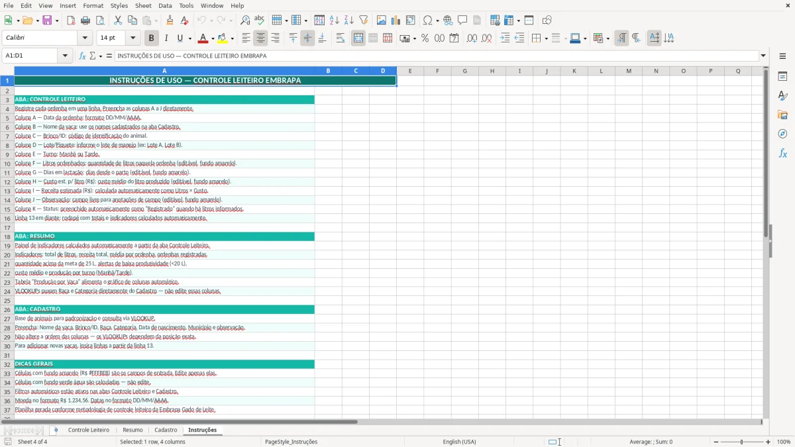795x447 pixels.
Task: Open the Sidebar Gallery deck
Action: pyautogui.click(x=782, y=115)
